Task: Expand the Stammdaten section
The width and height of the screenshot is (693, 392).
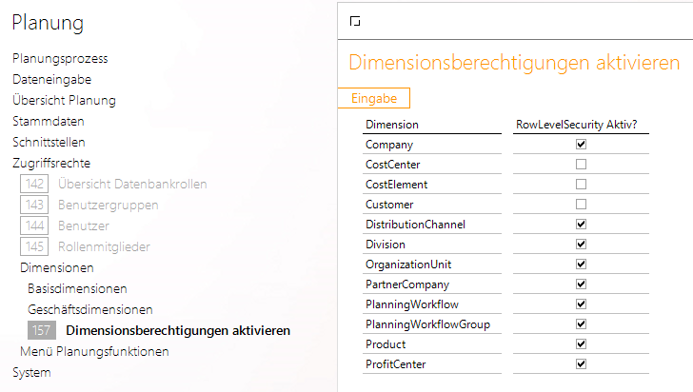Action: pyautogui.click(x=49, y=121)
